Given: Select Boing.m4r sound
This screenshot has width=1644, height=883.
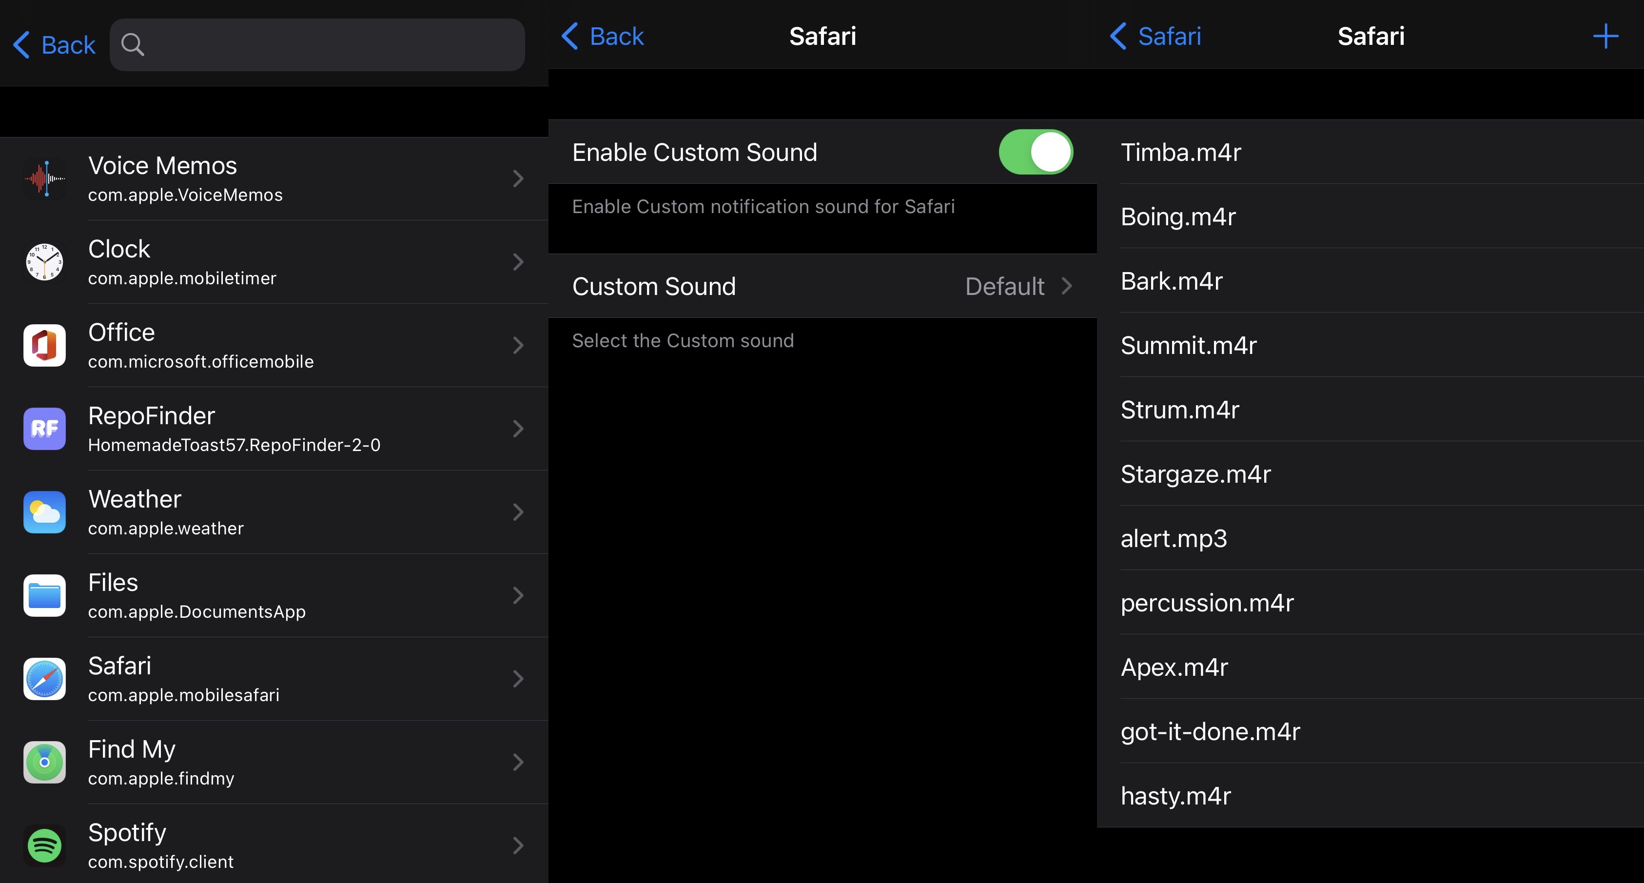Looking at the screenshot, I should [x=1370, y=216].
